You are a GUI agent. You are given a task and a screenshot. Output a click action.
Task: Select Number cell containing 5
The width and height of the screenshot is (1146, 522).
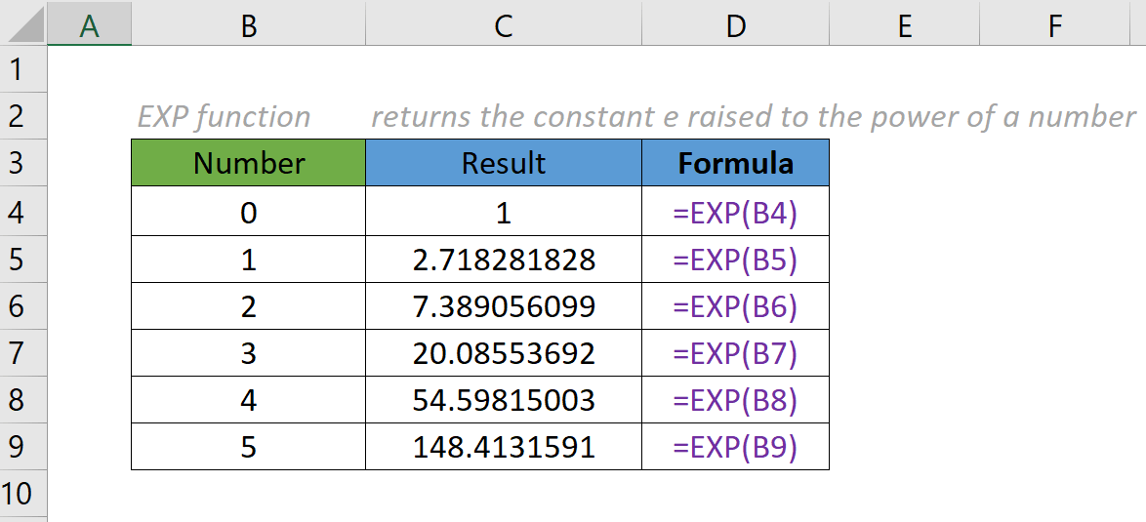[x=248, y=447]
